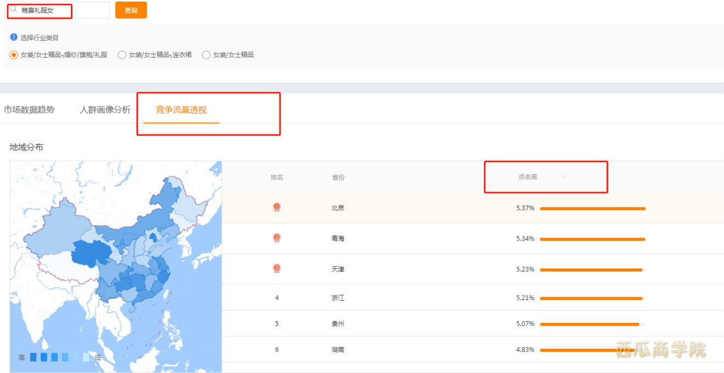The image size is (724, 373).
Task: Open the 人群画像分析 tab
Action: (105, 110)
